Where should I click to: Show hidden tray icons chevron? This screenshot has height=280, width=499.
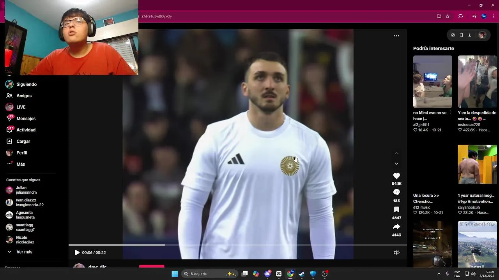[439, 274]
